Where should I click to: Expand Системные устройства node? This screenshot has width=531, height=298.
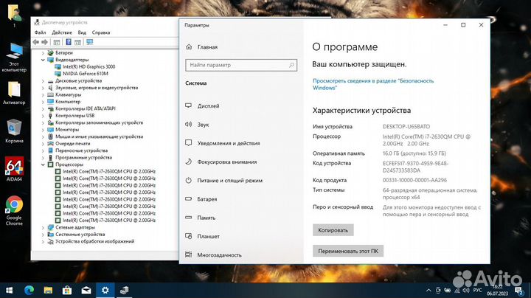click(43, 235)
